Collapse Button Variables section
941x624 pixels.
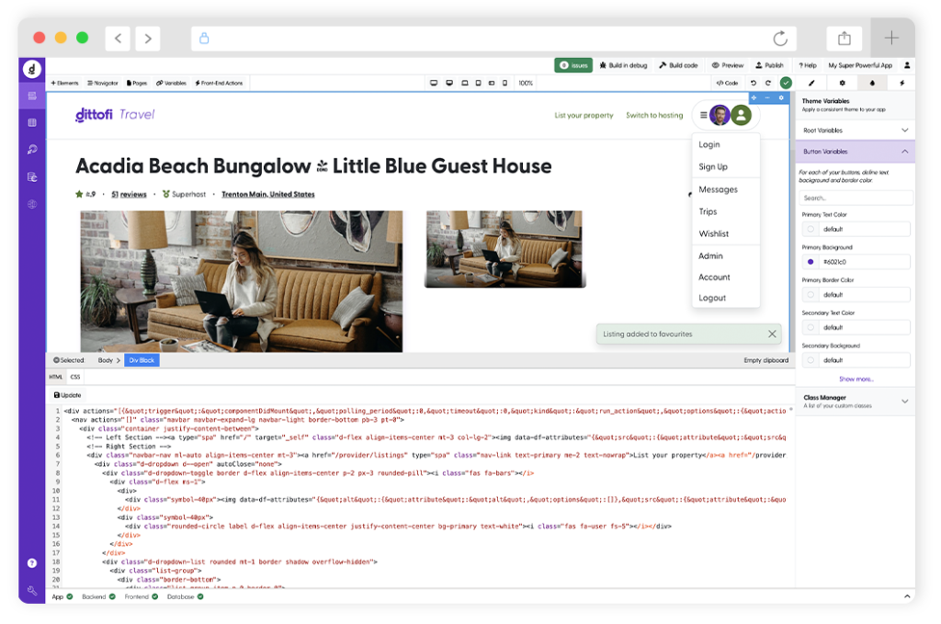(856, 152)
